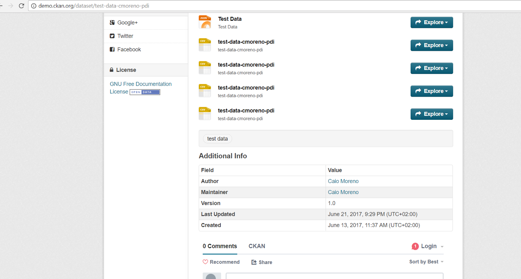The height and width of the screenshot is (279, 521).
Task: Click the Share button in comments
Action: pos(262,262)
